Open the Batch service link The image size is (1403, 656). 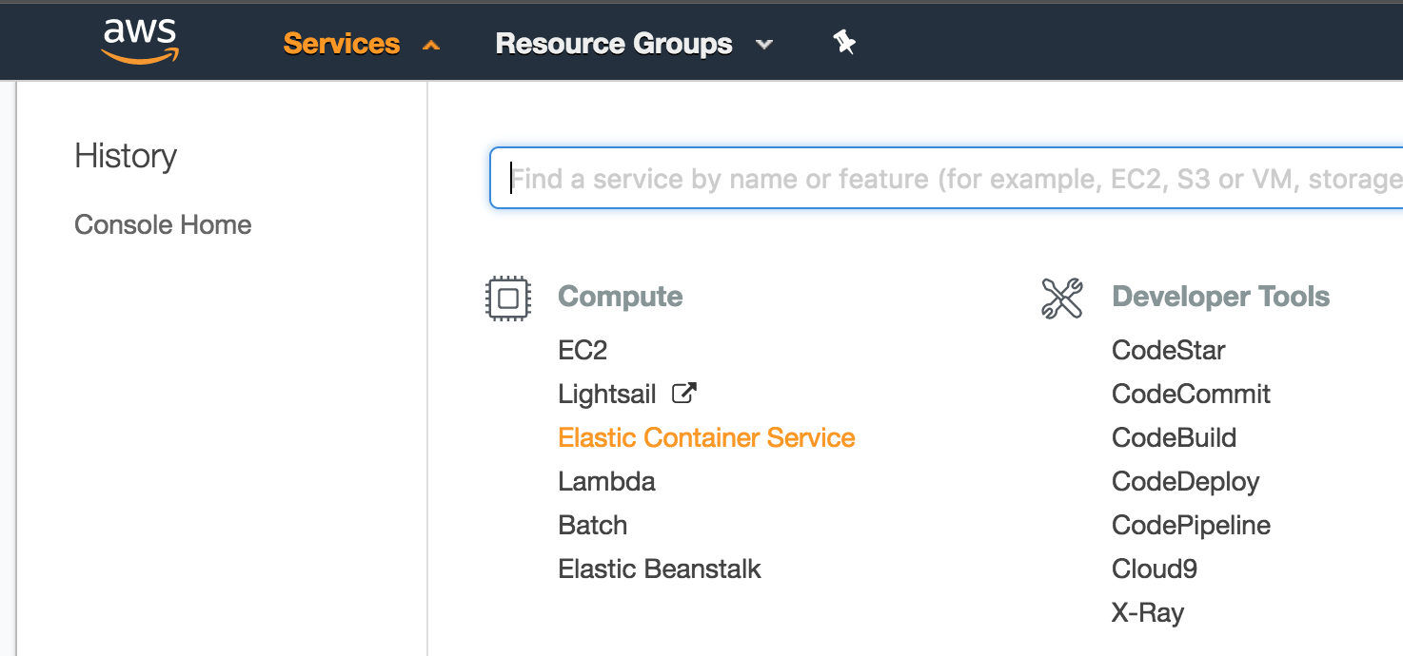click(x=592, y=526)
